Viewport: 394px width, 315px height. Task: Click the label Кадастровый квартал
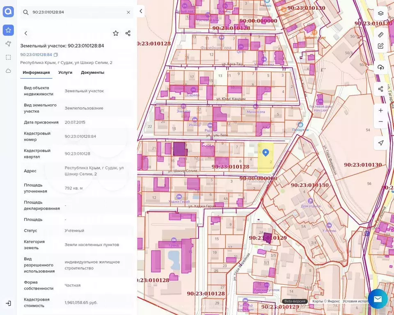pyautogui.click(x=37, y=154)
